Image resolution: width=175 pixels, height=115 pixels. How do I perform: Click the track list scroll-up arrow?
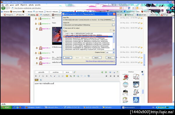click(114, 33)
